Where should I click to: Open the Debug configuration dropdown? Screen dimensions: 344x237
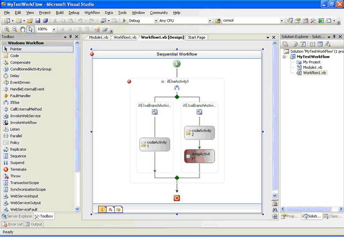tap(156, 21)
